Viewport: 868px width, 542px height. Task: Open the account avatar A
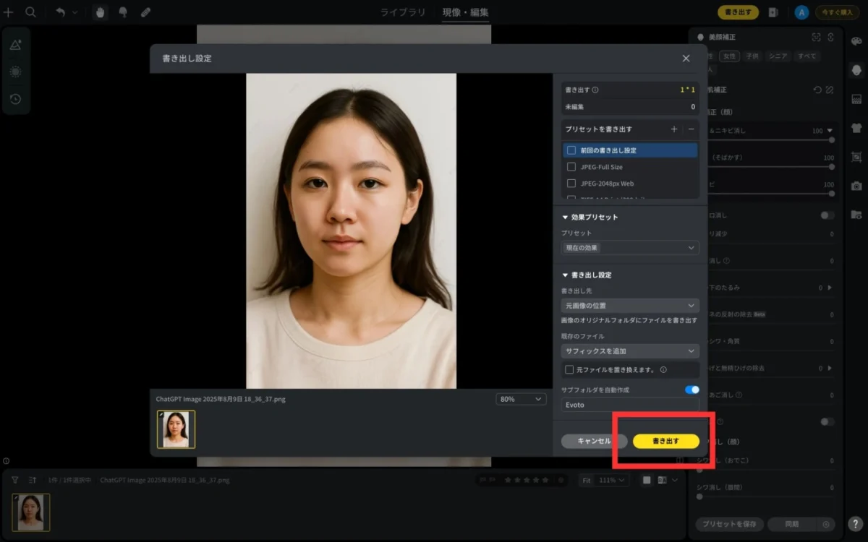[x=801, y=12]
